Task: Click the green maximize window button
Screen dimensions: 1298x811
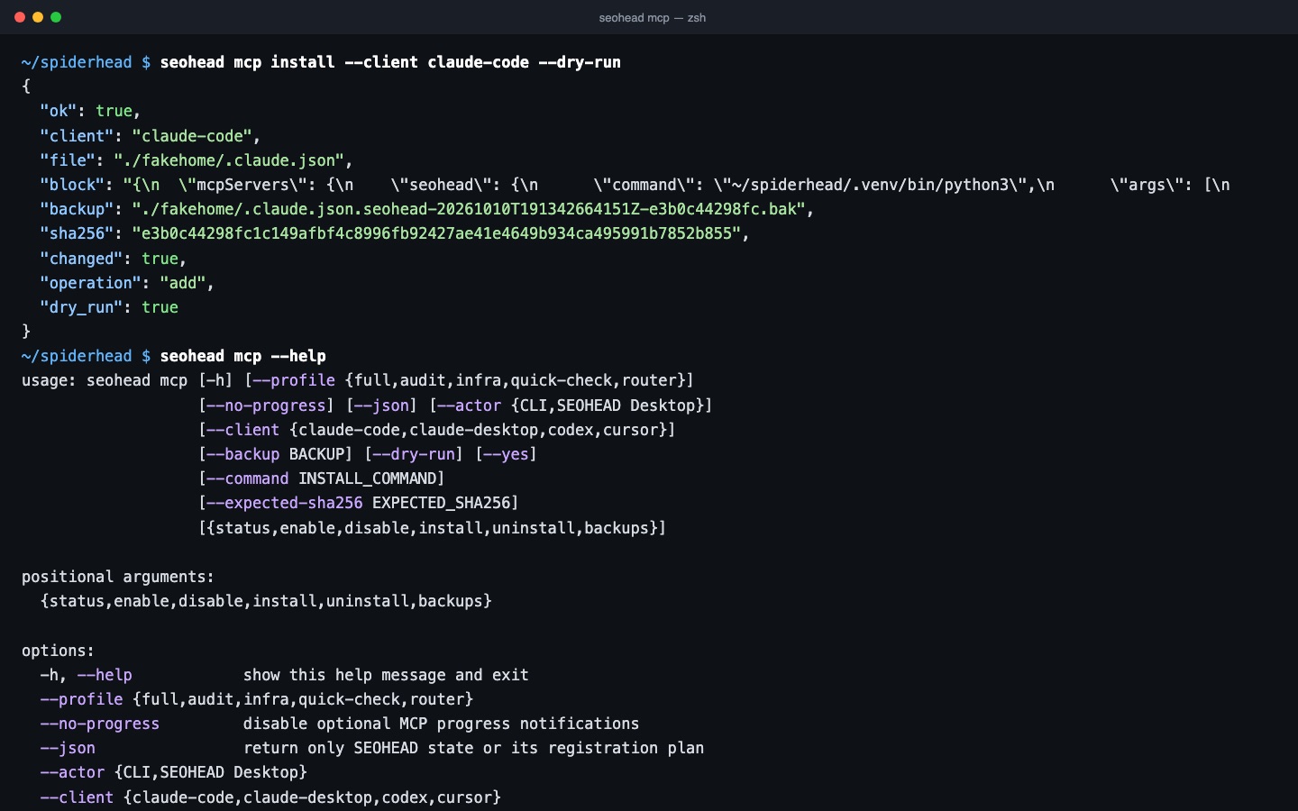Action: 56,17
